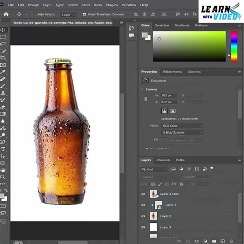Open the Comments panel icon
Viewport: 244px width, 244px height.
point(131,36)
